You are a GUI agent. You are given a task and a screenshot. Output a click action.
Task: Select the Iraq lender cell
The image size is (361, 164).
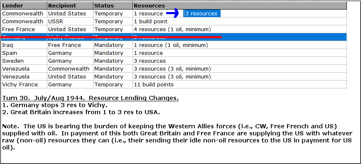pos(24,45)
